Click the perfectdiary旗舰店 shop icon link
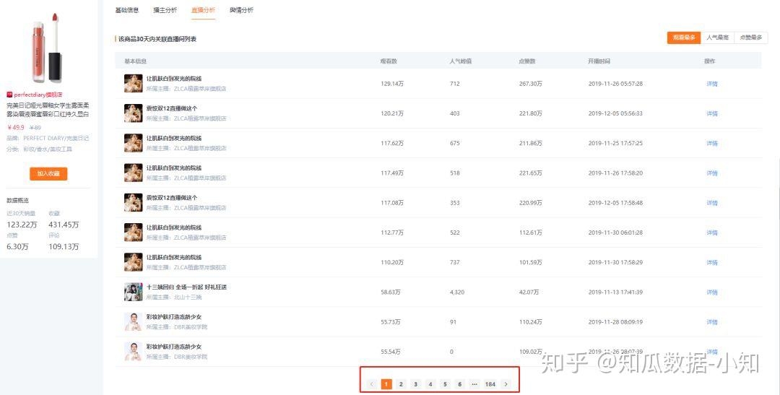 coord(9,95)
